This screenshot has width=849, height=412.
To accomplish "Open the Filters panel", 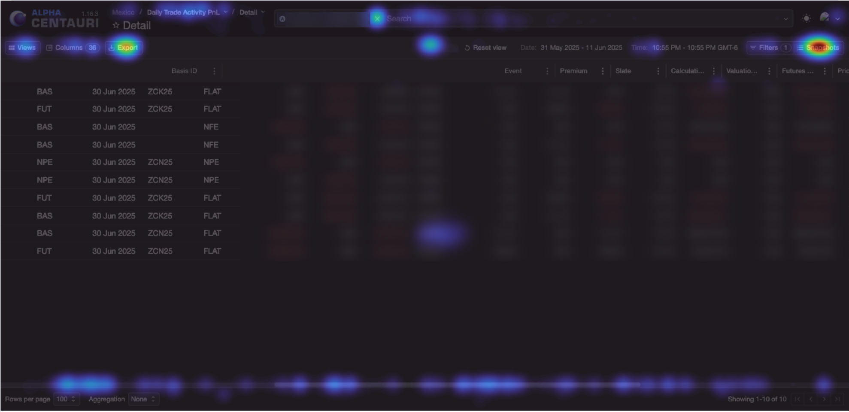I will 770,48.
